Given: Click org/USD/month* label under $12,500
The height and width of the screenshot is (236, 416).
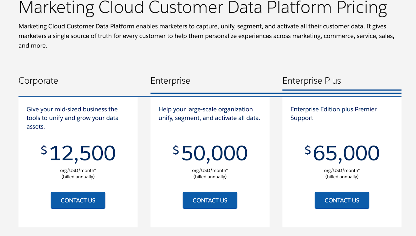Looking at the screenshot, I should point(78,171).
